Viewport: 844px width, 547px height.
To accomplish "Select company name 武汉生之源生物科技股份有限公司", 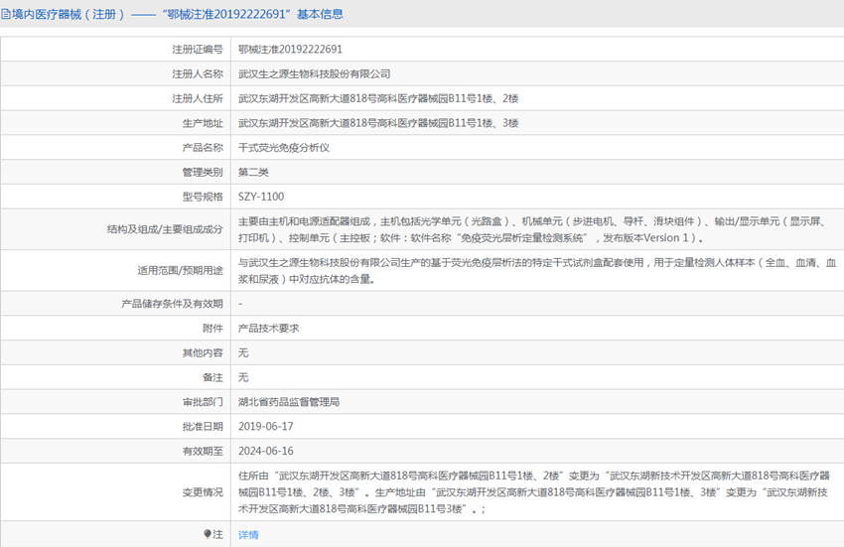I will 315,73.
